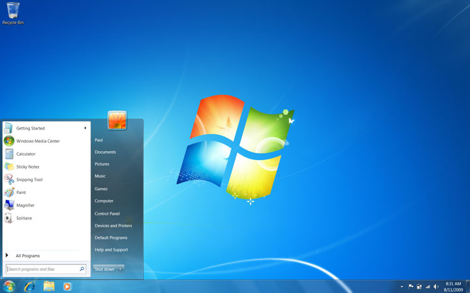This screenshot has height=293, width=470.
Task: Click the volume speaker icon in tray
Action: pos(437,286)
